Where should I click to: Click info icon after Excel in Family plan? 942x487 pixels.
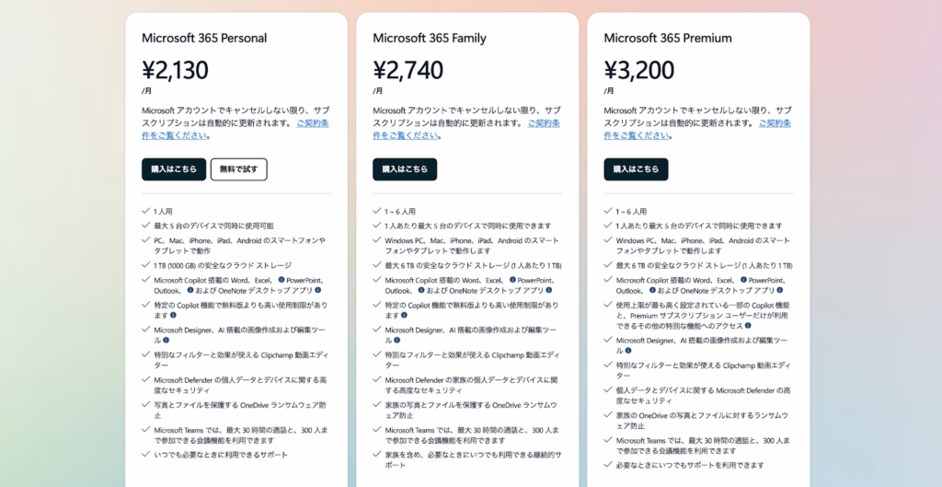(x=511, y=280)
